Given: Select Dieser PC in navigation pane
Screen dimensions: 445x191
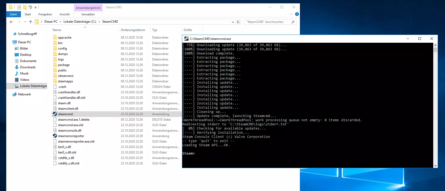Looking at the screenshot, I should coord(24,42).
